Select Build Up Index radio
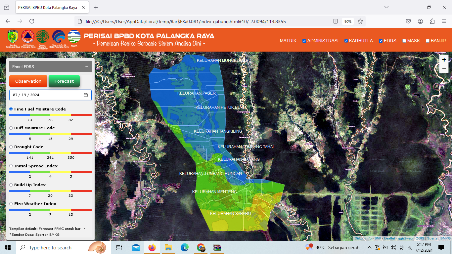The height and width of the screenshot is (254, 452). [11, 185]
